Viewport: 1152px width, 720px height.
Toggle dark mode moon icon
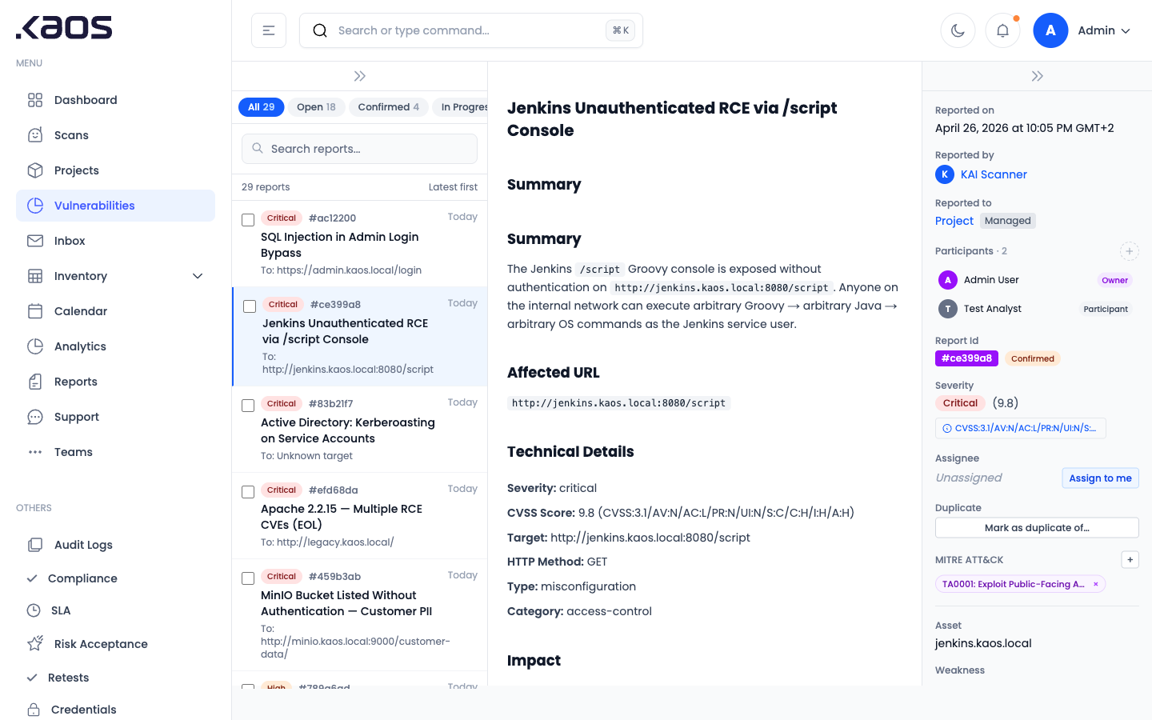point(958,30)
